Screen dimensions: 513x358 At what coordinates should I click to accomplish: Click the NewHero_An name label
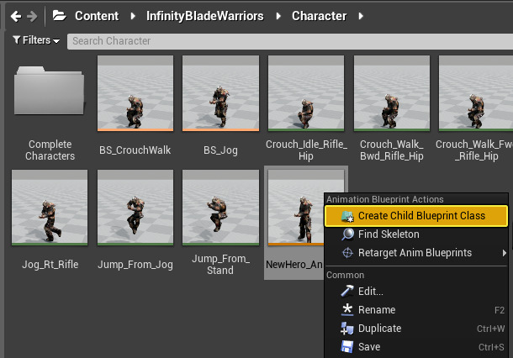coord(294,264)
